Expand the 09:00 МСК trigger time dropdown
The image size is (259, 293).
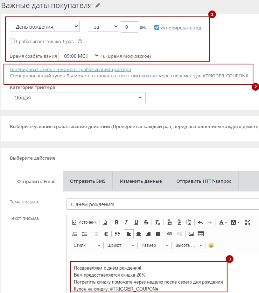(x=79, y=56)
